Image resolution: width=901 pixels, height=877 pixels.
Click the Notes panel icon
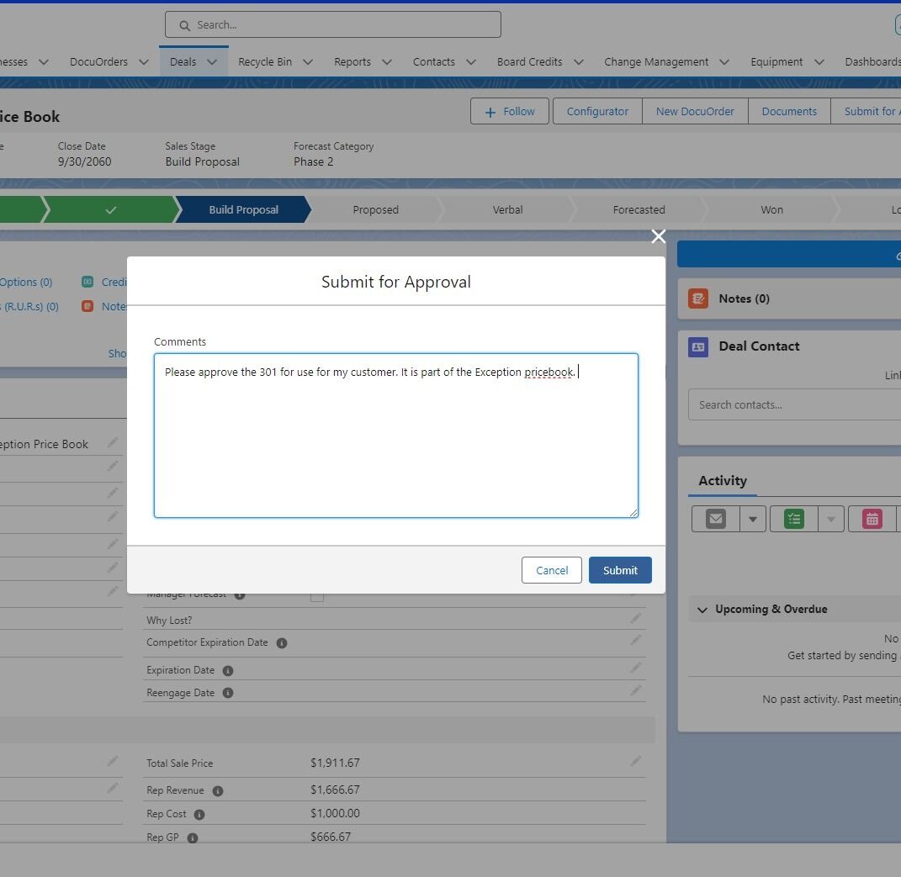698,298
